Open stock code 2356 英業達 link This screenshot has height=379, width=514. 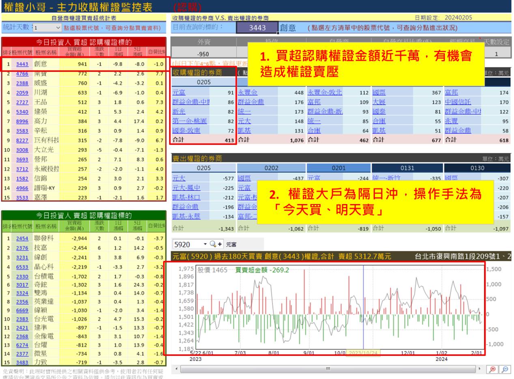click(22, 301)
